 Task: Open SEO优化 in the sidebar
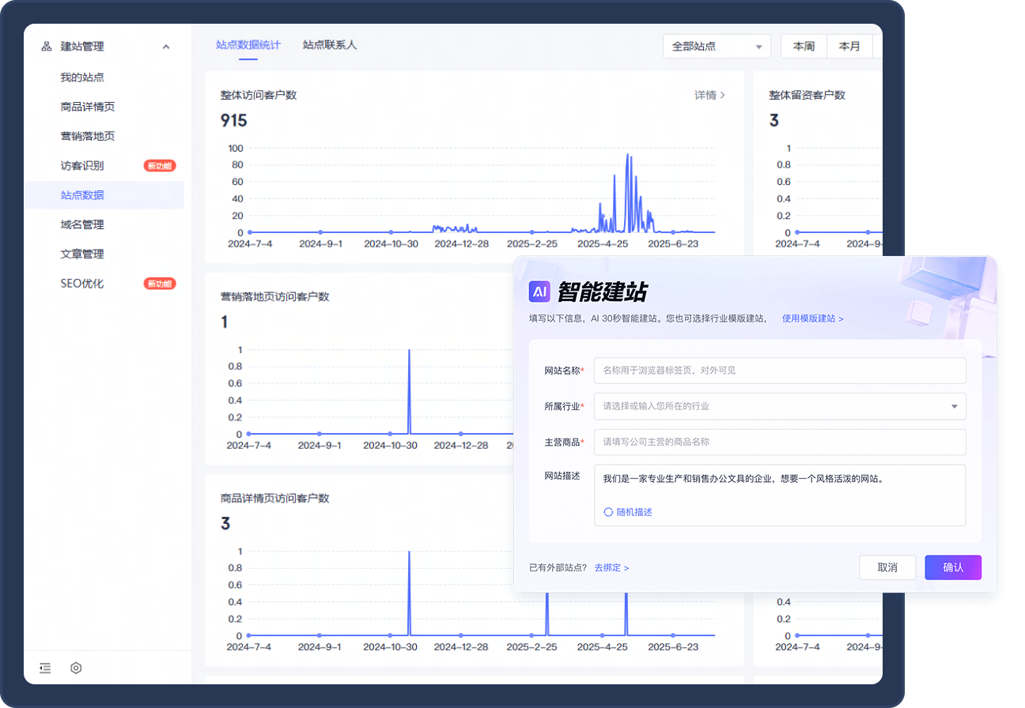82,284
